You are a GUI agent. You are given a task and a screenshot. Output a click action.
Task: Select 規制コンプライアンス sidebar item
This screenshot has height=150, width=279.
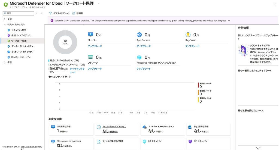coord(21,35)
